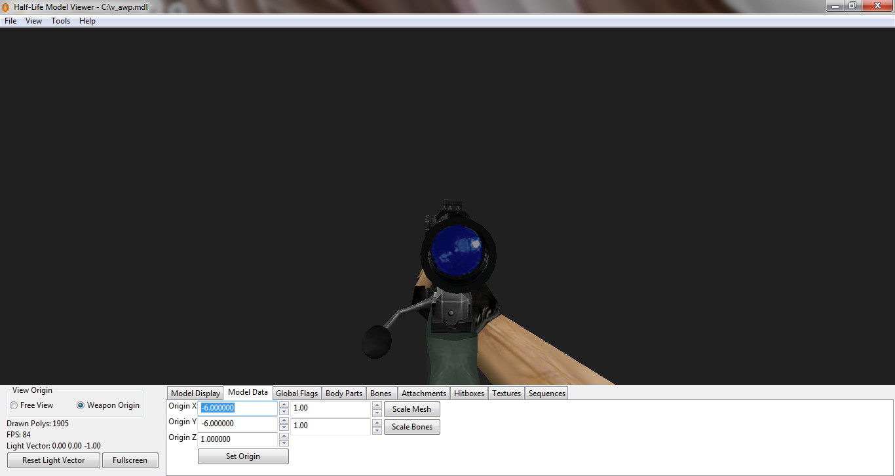
Task: Open the File menu
Action: (10, 21)
